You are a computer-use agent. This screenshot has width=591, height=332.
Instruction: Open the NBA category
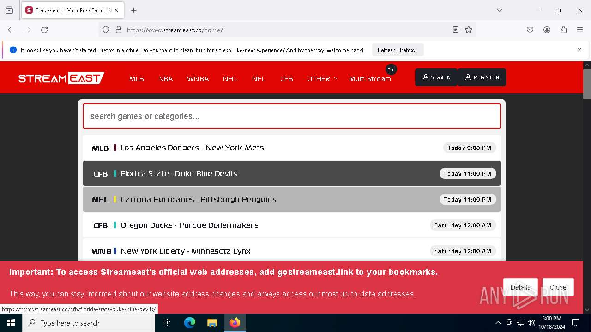point(165,79)
